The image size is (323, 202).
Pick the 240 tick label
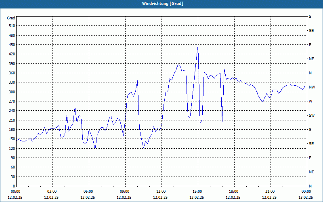(12, 111)
